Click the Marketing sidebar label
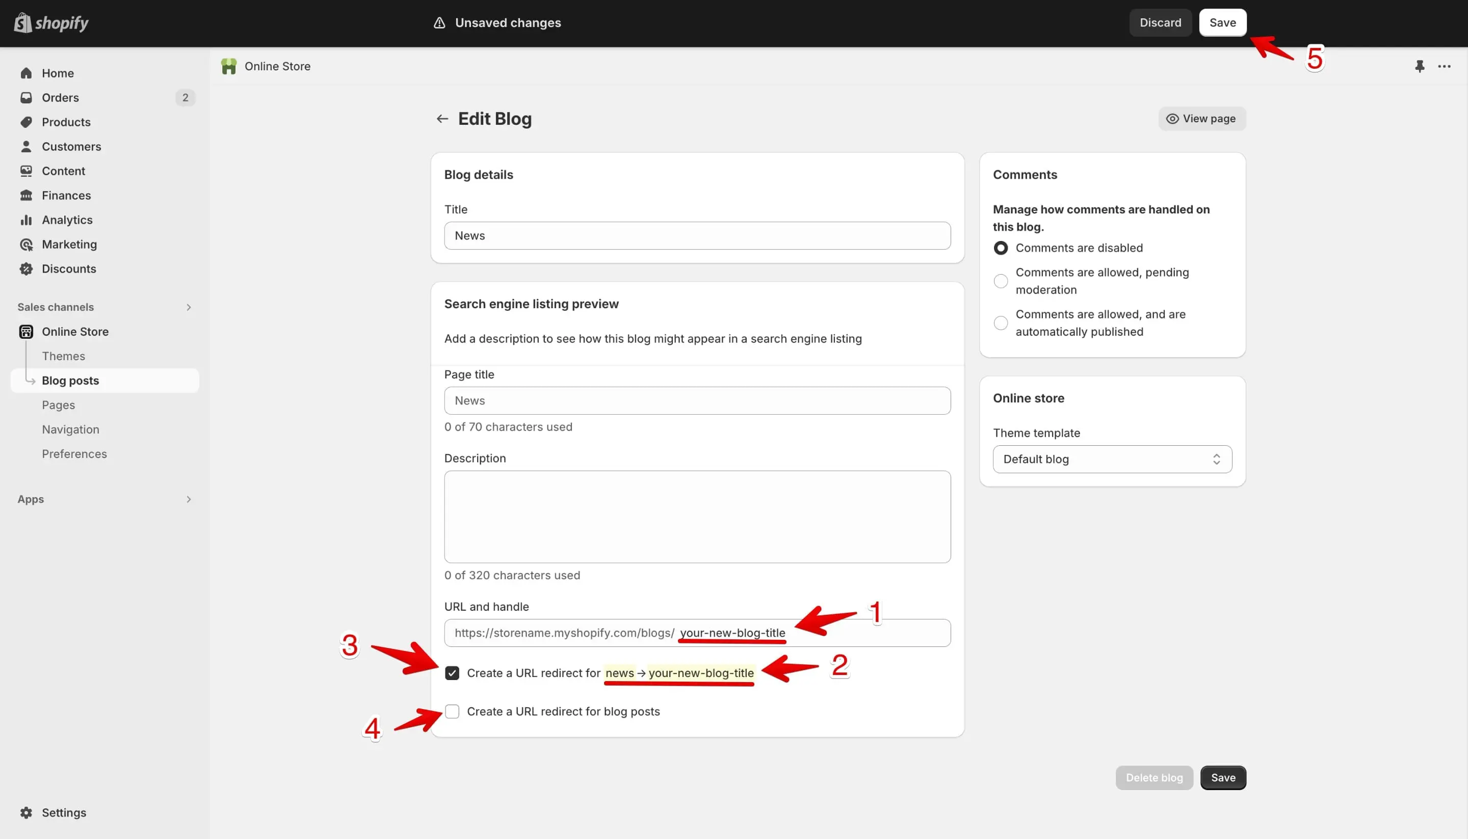1468x839 pixels. click(69, 245)
